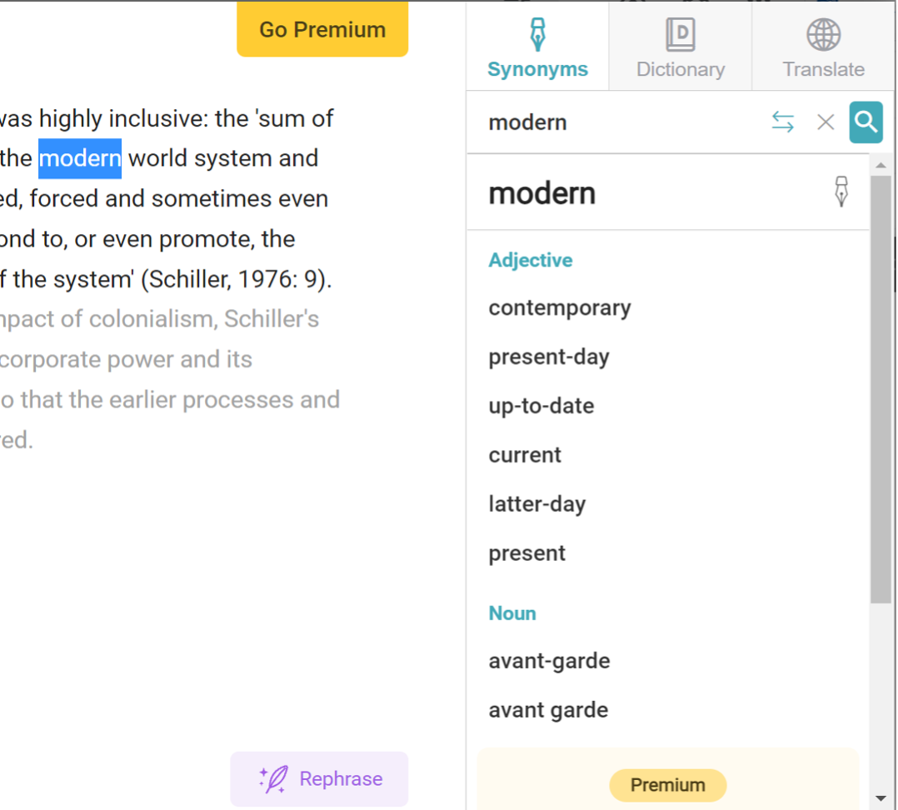Open the Synonyms tab
Screen dimensions: 898x810
[x=537, y=47]
